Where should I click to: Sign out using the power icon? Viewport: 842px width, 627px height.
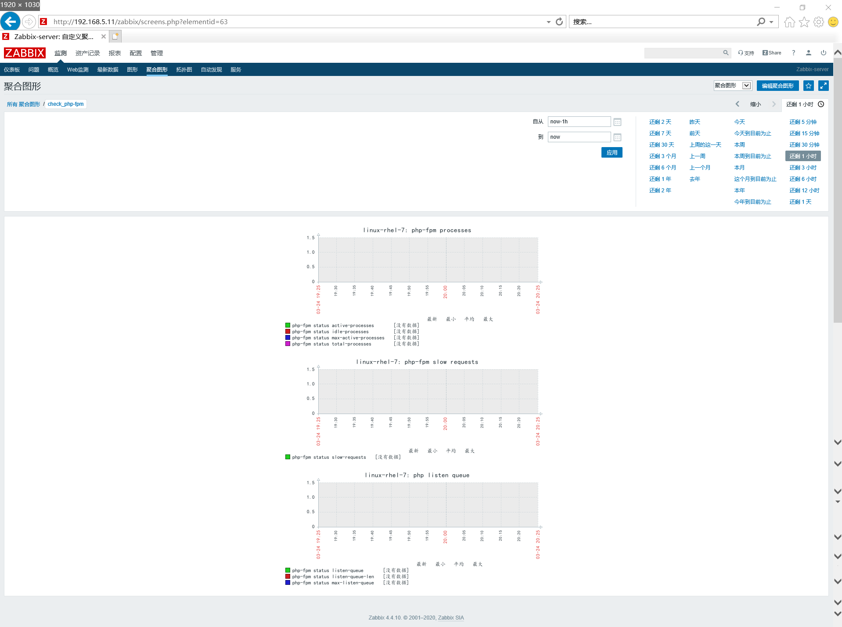click(x=823, y=53)
